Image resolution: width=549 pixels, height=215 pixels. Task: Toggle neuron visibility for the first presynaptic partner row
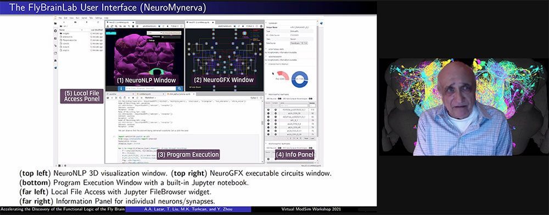pos(268,110)
